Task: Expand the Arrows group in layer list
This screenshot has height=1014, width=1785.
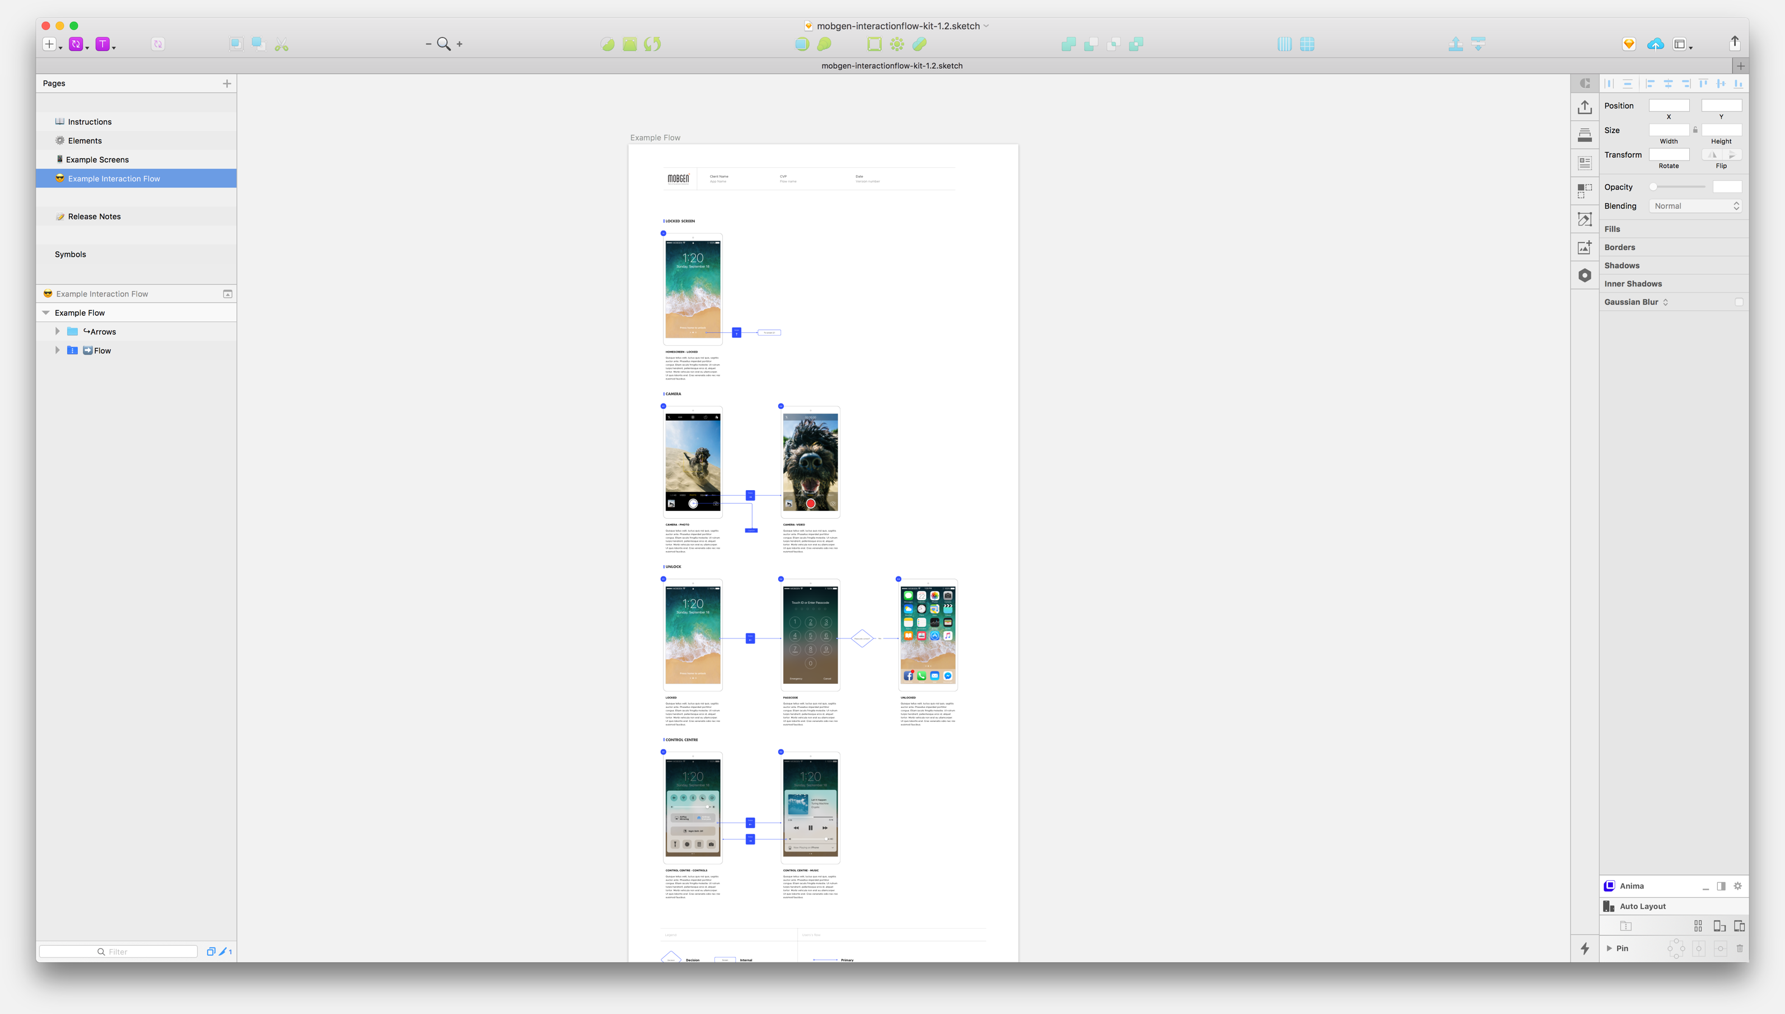Action: pos(57,331)
